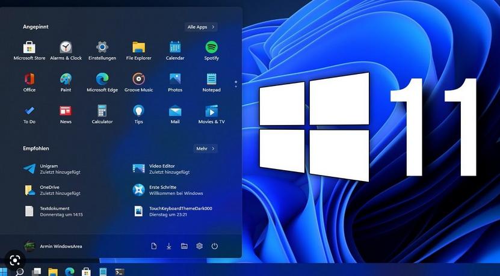Open the recommended Unigram app
This screenshot has width=500, height=276.
click(x=52, y=169)
